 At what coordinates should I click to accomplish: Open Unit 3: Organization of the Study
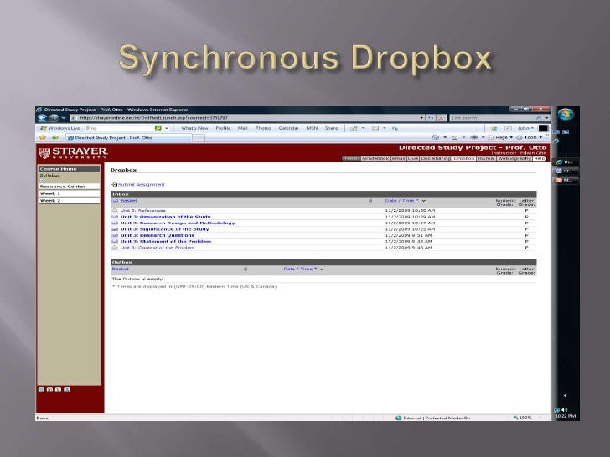[x=165, y=217]
